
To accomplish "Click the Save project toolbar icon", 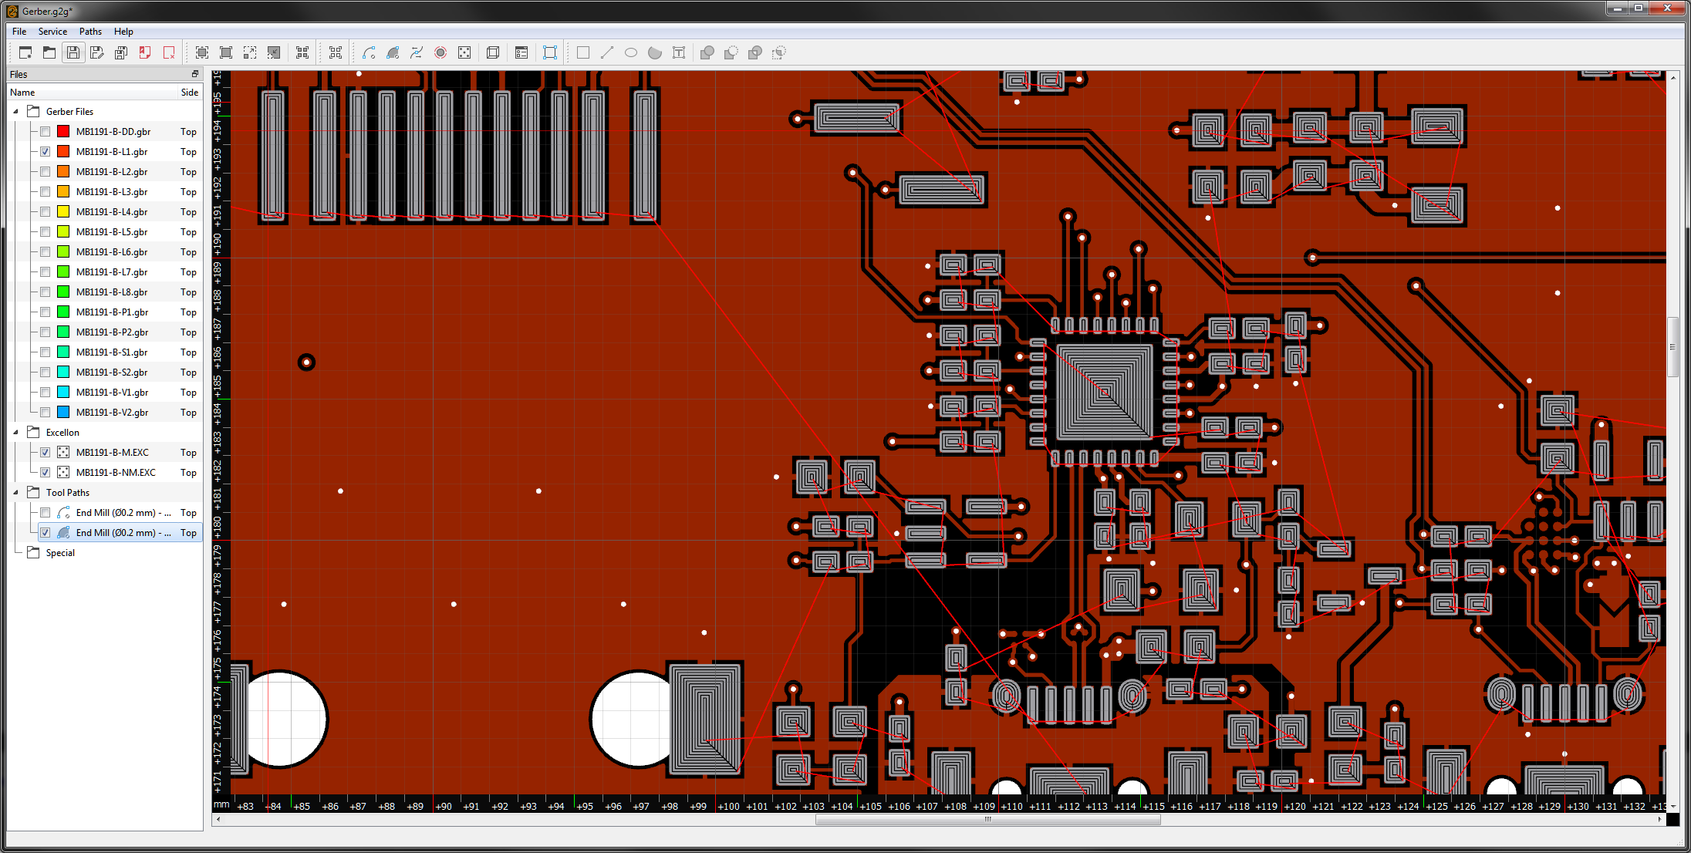I will 73,52.
